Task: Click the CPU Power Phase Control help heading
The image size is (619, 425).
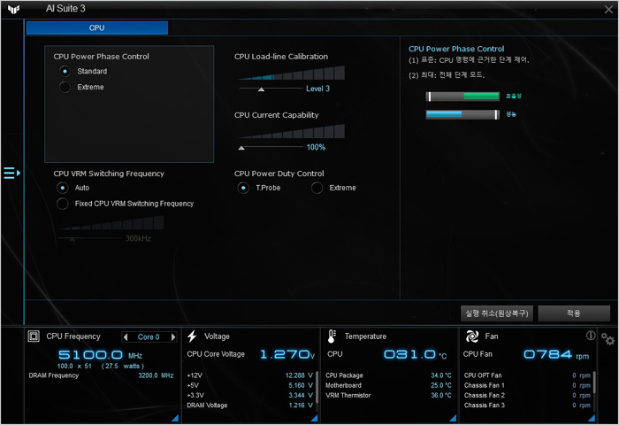Action: pos(456,49)
